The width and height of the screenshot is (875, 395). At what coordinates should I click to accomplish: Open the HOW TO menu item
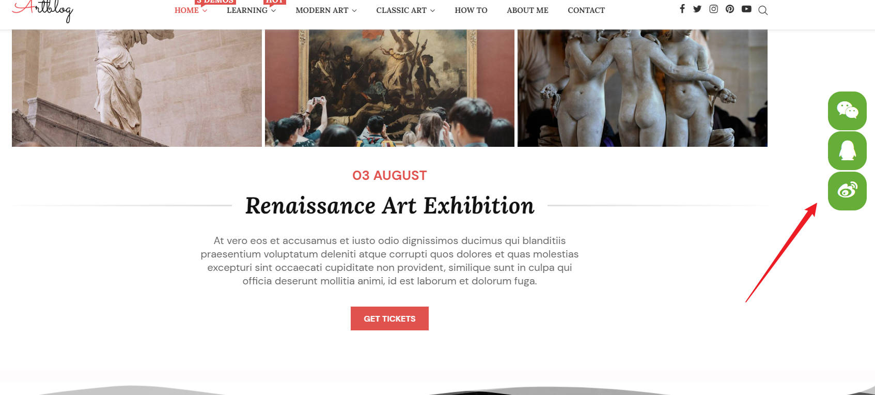pyautogui.click(x=471, y=10)
